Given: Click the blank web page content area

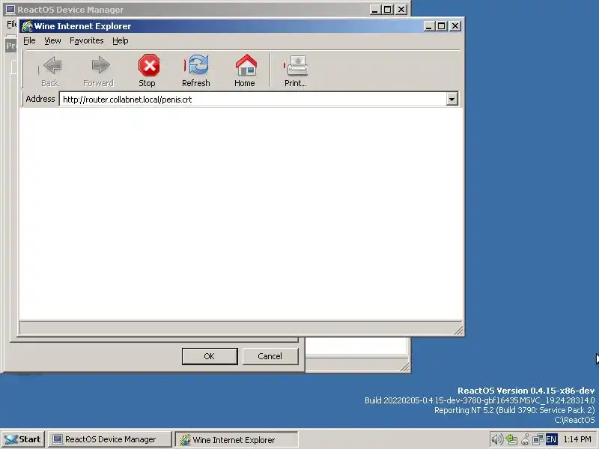Looking at the screenshot, I should click(x=240, y=214).
